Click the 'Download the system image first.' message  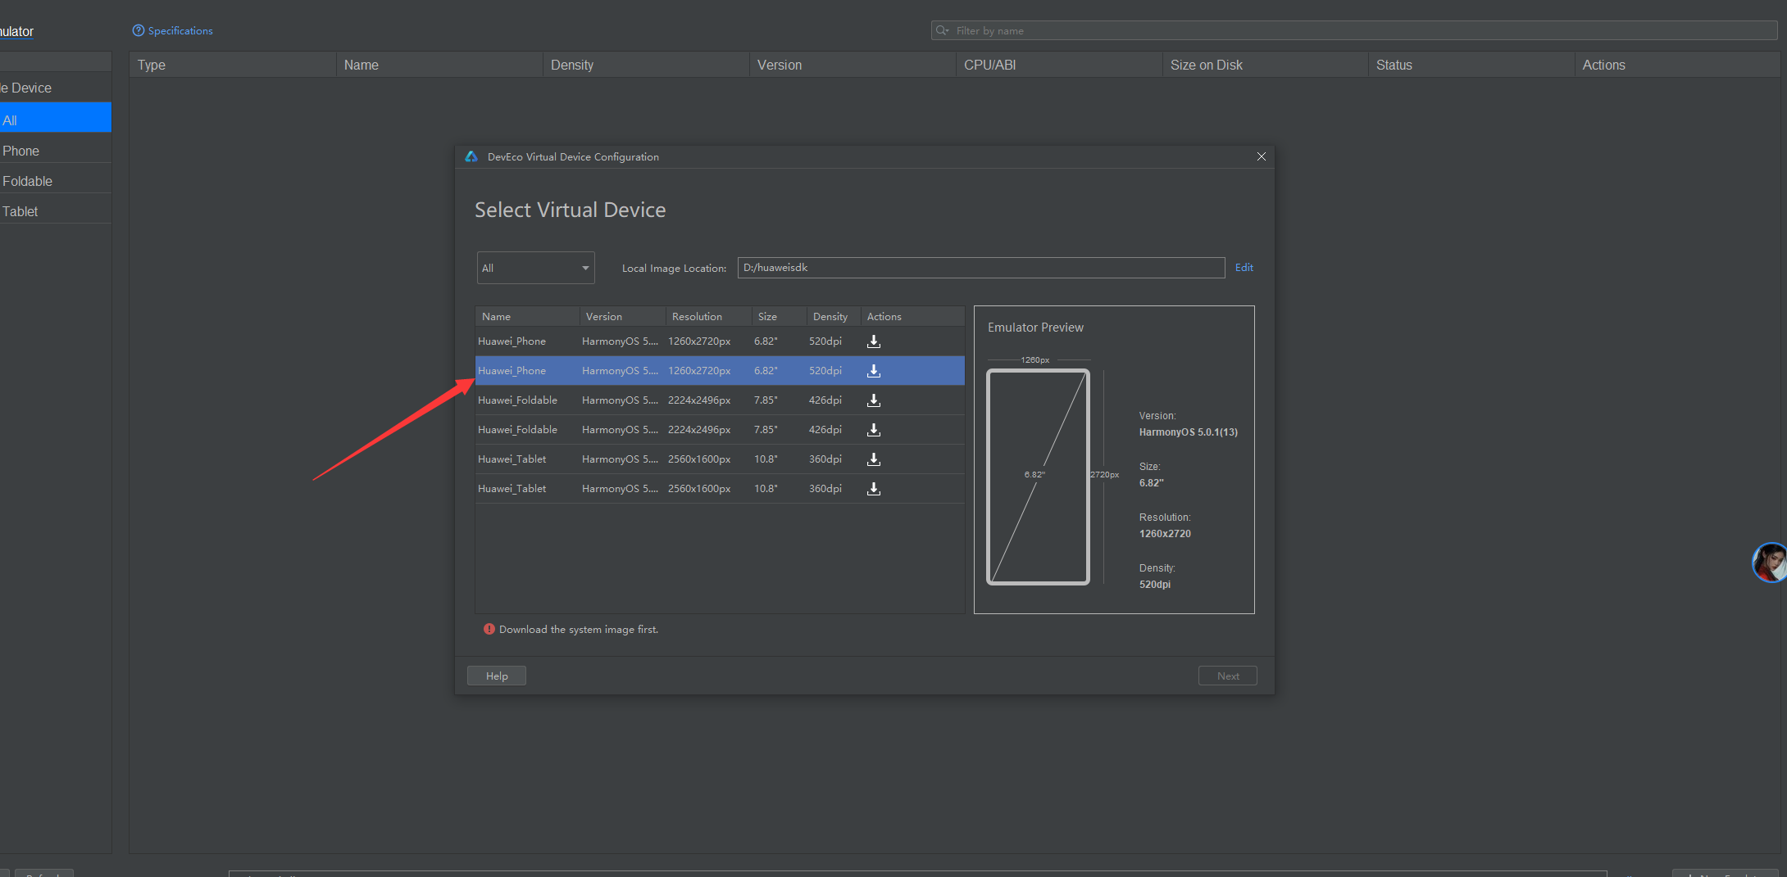(x=579, y=630)
